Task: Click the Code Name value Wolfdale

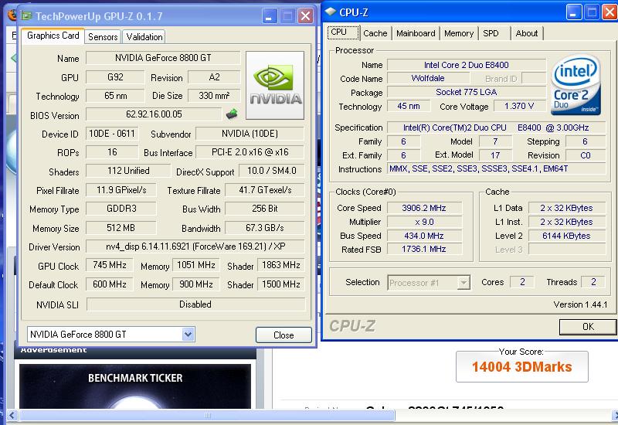Action: pos(428,78)
